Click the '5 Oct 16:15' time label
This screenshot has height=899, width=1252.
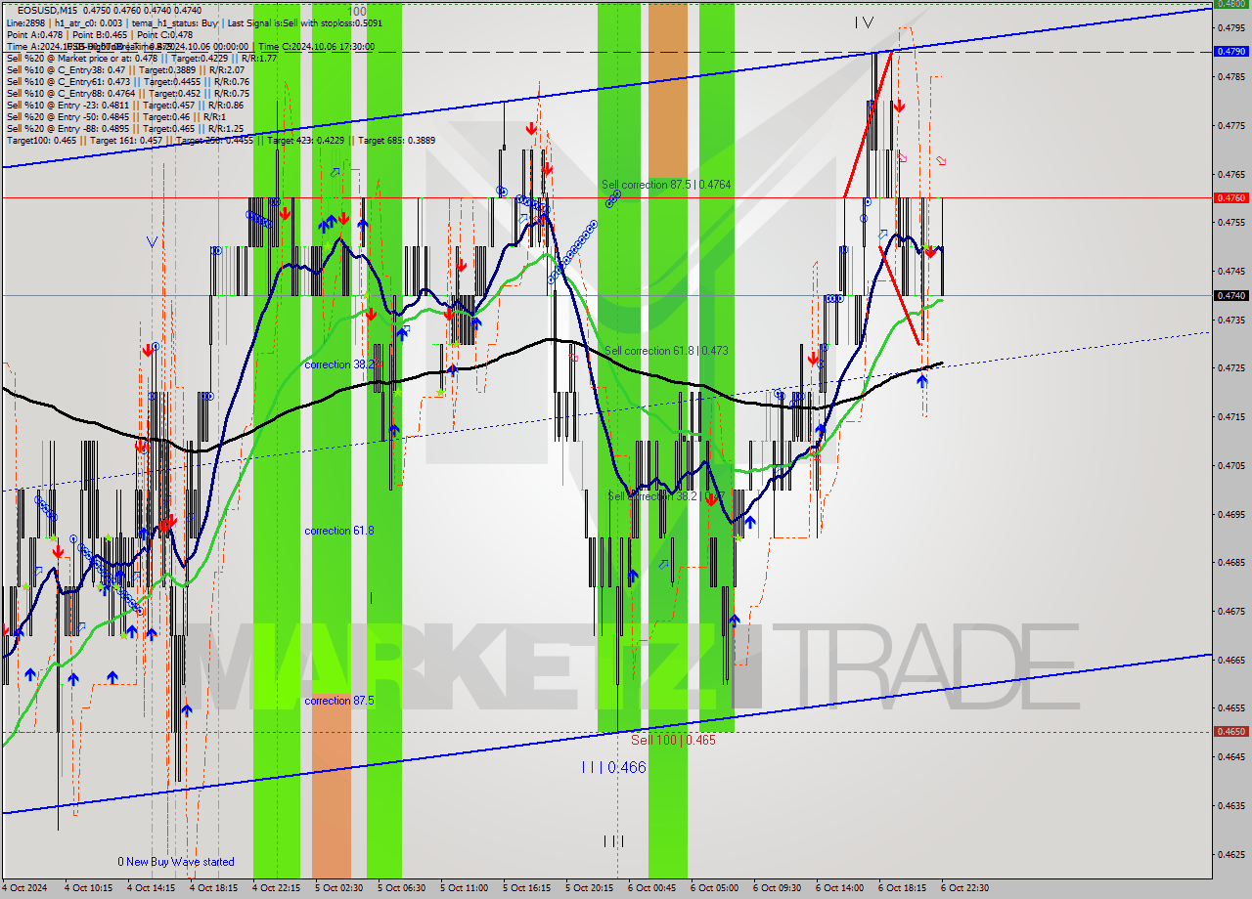pyautogui.click(x=527, y=888)
